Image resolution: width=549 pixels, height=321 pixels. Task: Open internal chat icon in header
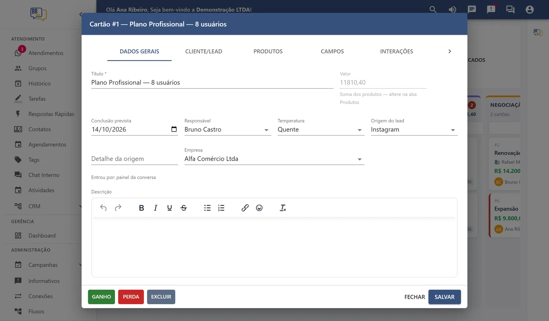pos(510,10)
